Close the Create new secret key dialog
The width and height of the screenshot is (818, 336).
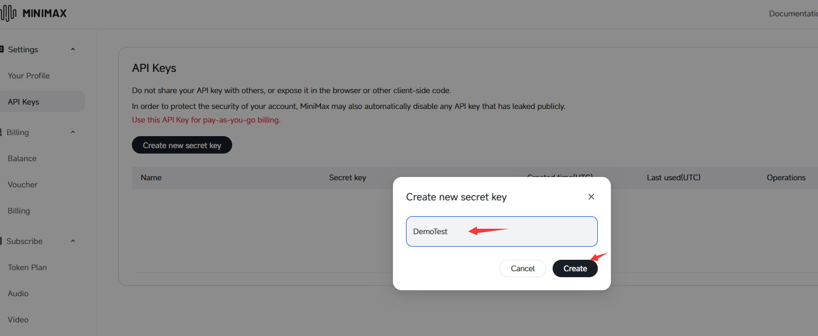pos(591,197)
